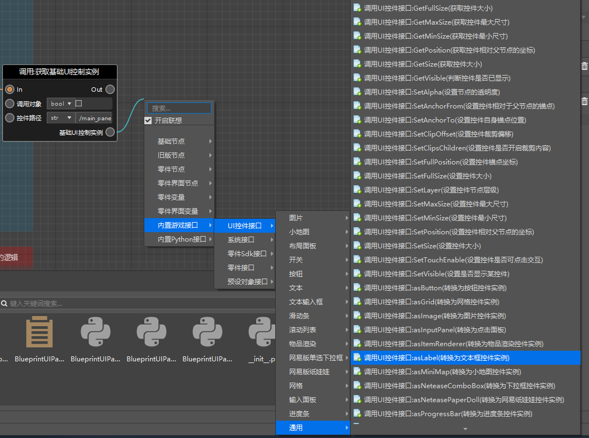Click the asLabel interface icon
Image resolution: width=589 pixels, height=438 pixels.
(357, 358)
